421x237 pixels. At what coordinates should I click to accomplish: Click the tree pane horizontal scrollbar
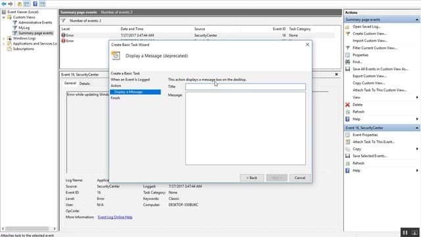coord(28,228)
